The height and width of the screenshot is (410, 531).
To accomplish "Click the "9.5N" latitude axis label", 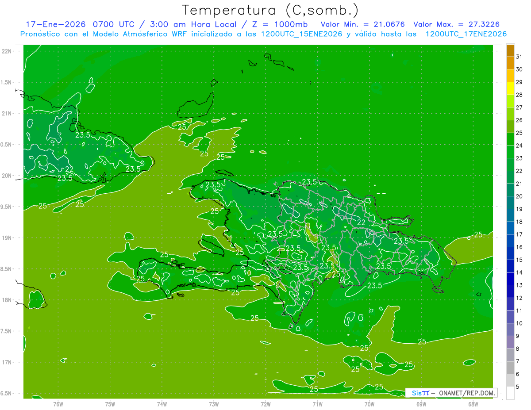I will [6, 207].
